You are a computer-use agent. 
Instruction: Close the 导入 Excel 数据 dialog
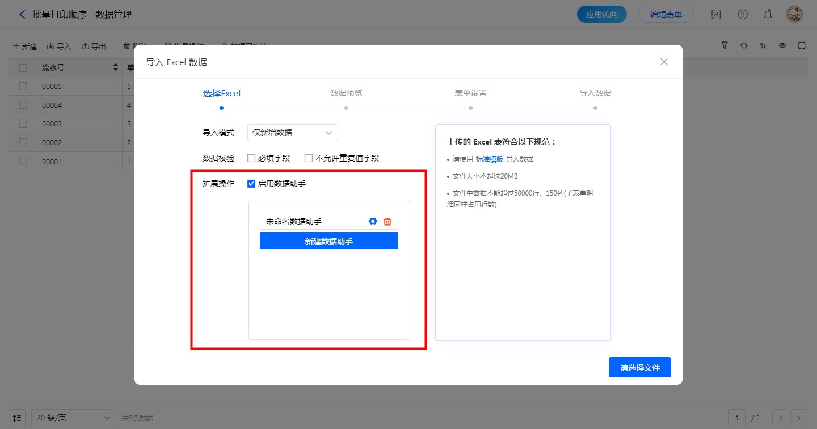[x=664, y=62]
